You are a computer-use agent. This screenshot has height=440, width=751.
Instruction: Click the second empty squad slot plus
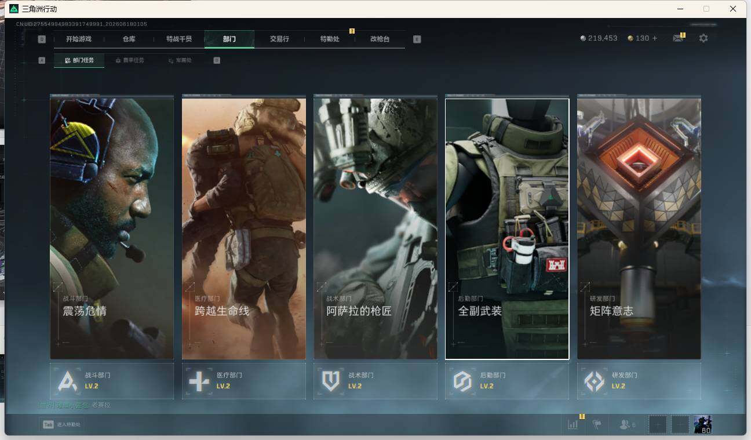point(680,424)
